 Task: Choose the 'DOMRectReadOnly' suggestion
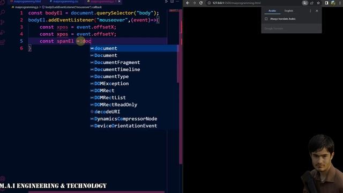coord(134,105)
